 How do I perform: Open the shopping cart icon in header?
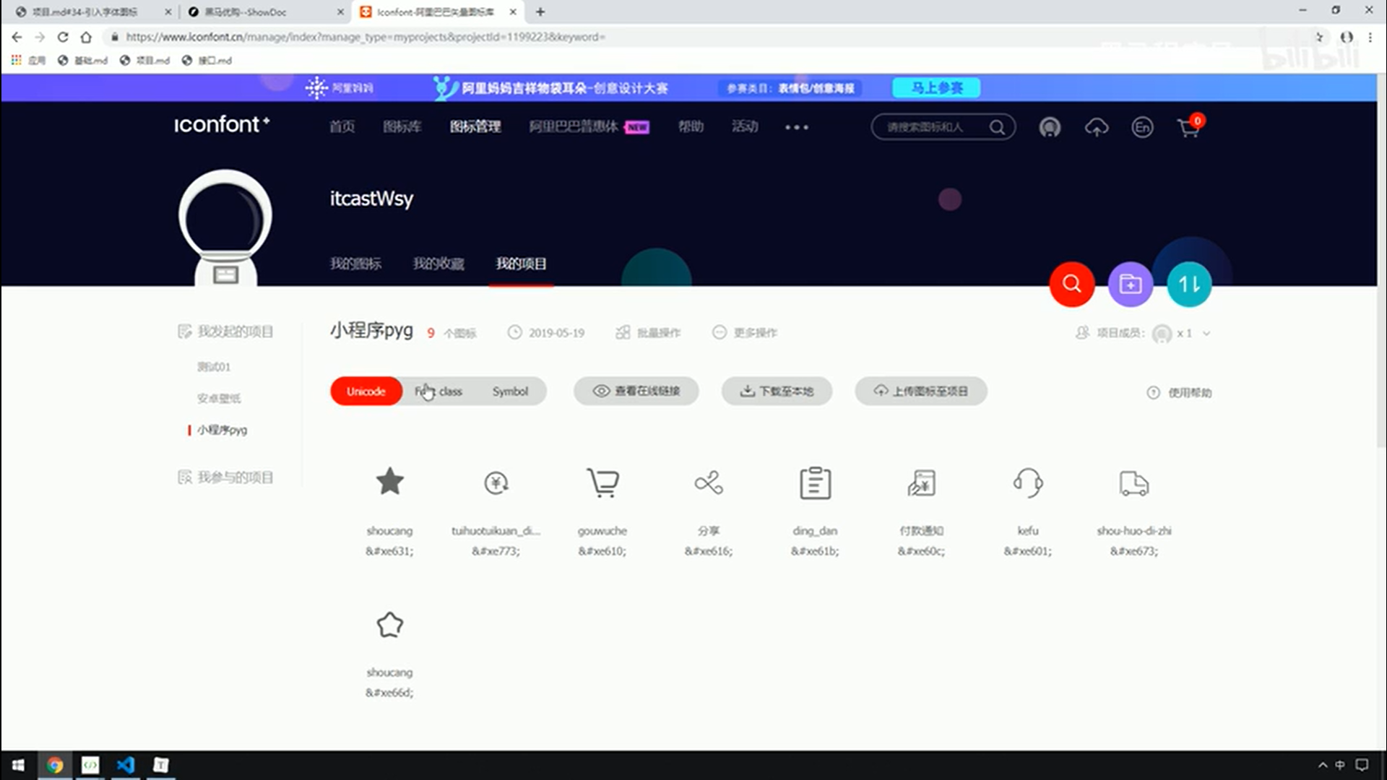tap(1188, 128)
